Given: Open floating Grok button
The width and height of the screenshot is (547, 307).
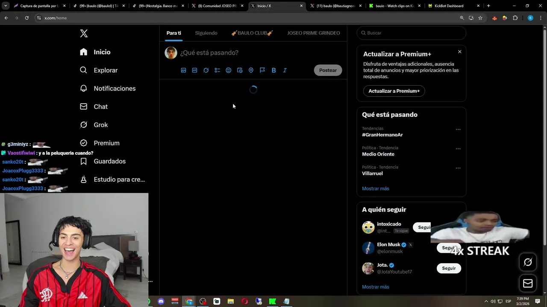Looking at the screenshot, I should (x=528, y=262).
